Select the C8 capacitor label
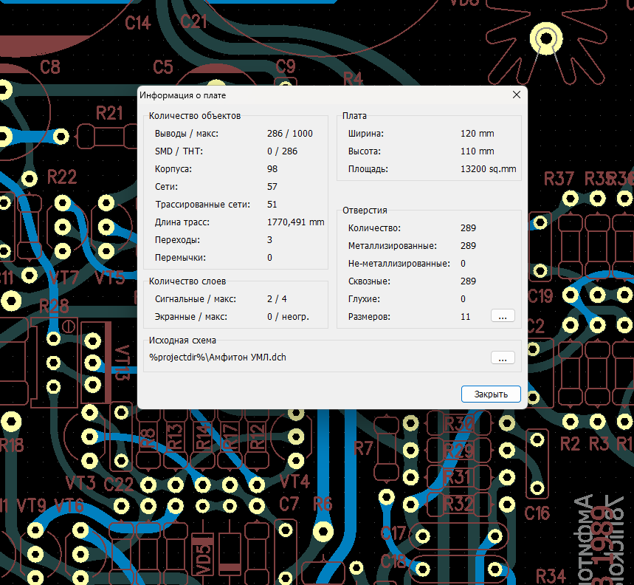This screenshot has width=634, height=585. coord(50,67)
